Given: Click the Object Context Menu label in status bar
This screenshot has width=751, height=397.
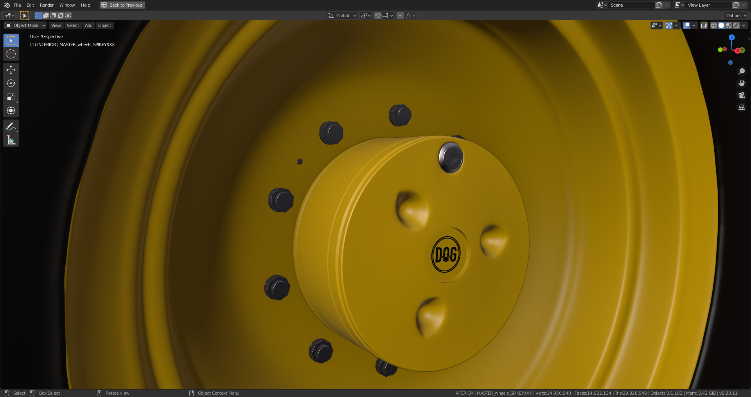Looking at the screenshot, I should pos(218,393).
